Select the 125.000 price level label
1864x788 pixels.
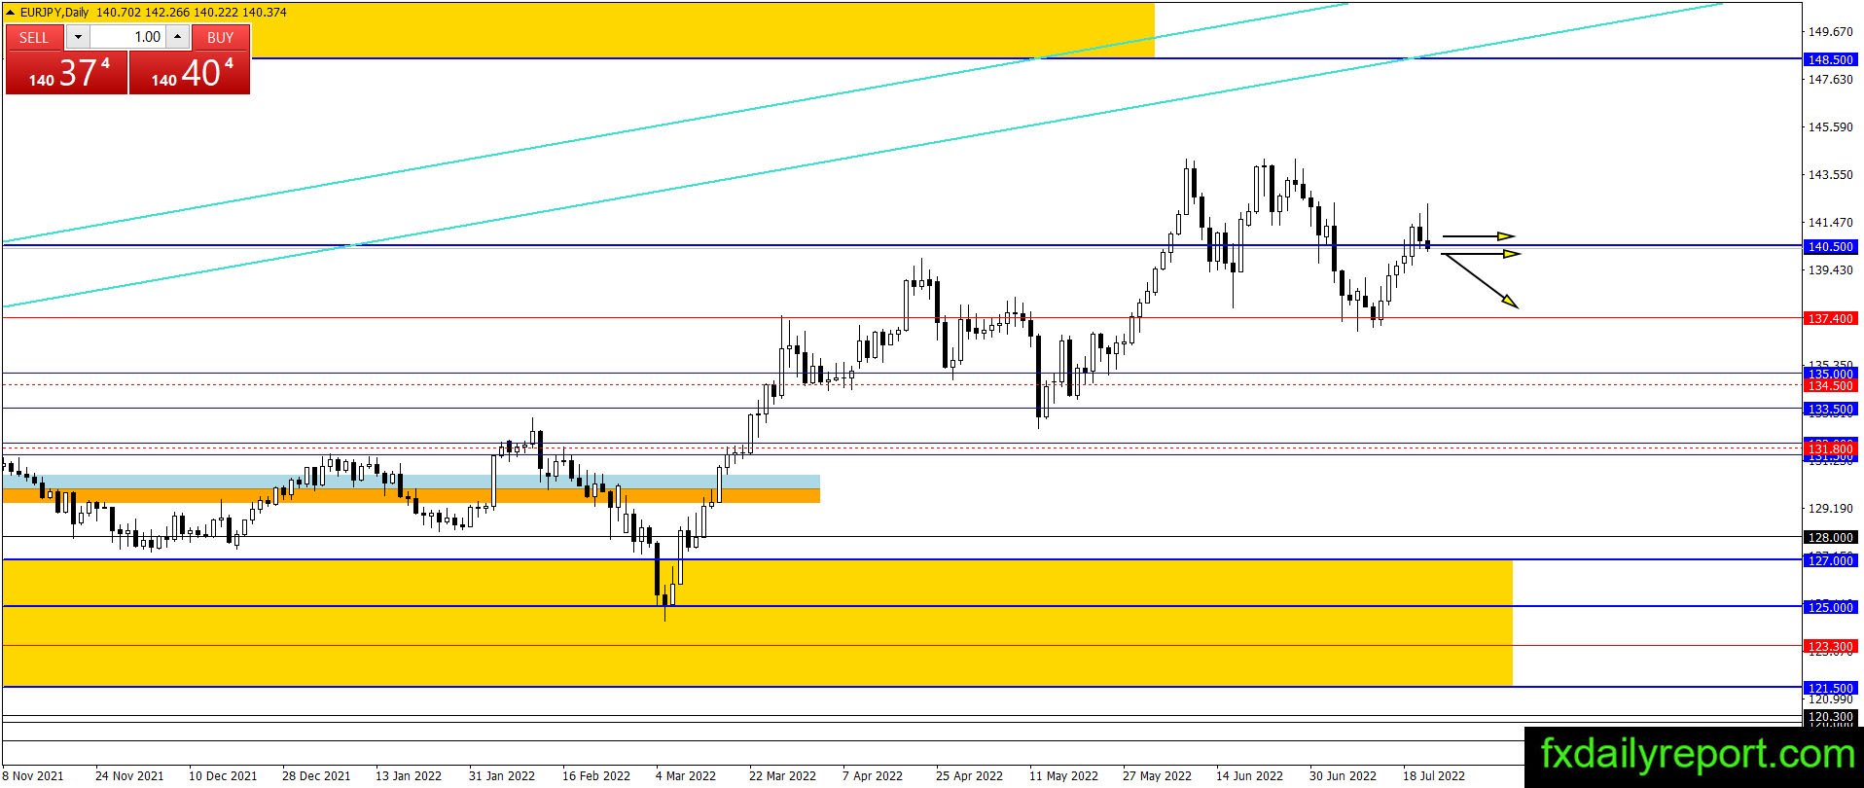coord(1830,607)
